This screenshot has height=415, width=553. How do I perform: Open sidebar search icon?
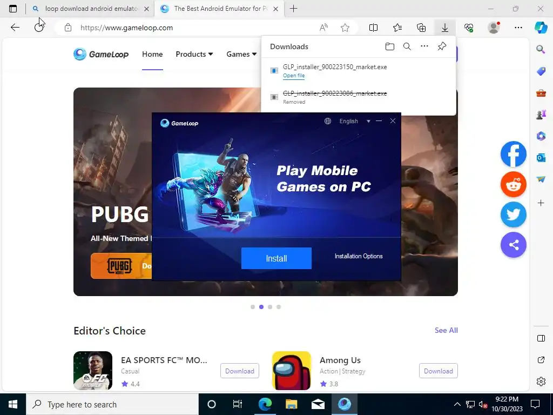tap(541, 49)
